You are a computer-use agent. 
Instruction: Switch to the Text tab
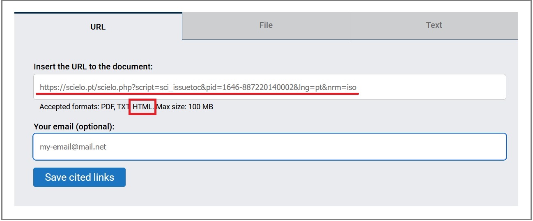coord(434,25)
